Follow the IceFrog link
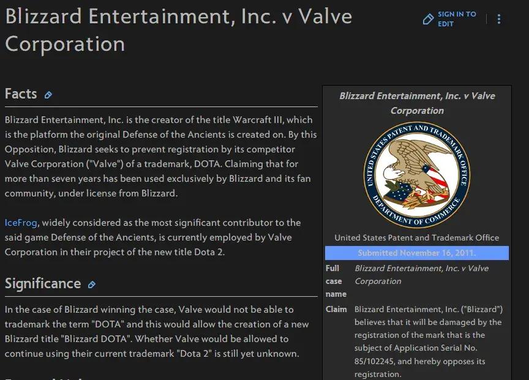529x380 pixels. click(21, 223)
